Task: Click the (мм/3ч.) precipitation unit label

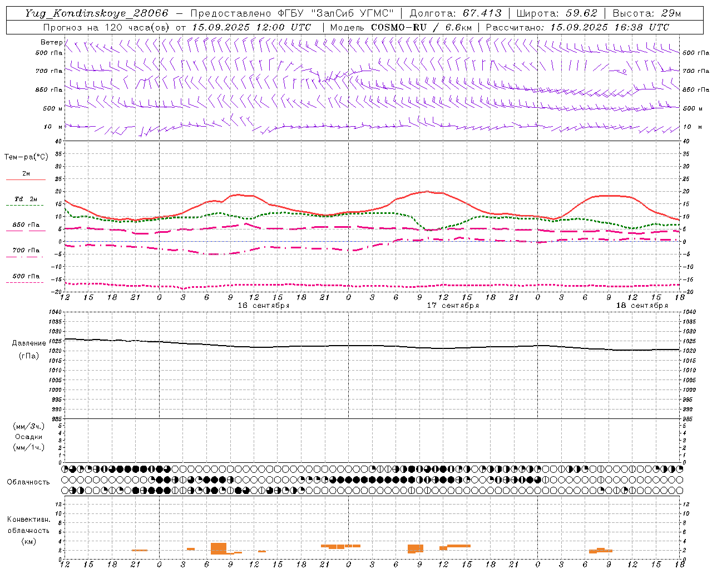Action: click(29, 426)
